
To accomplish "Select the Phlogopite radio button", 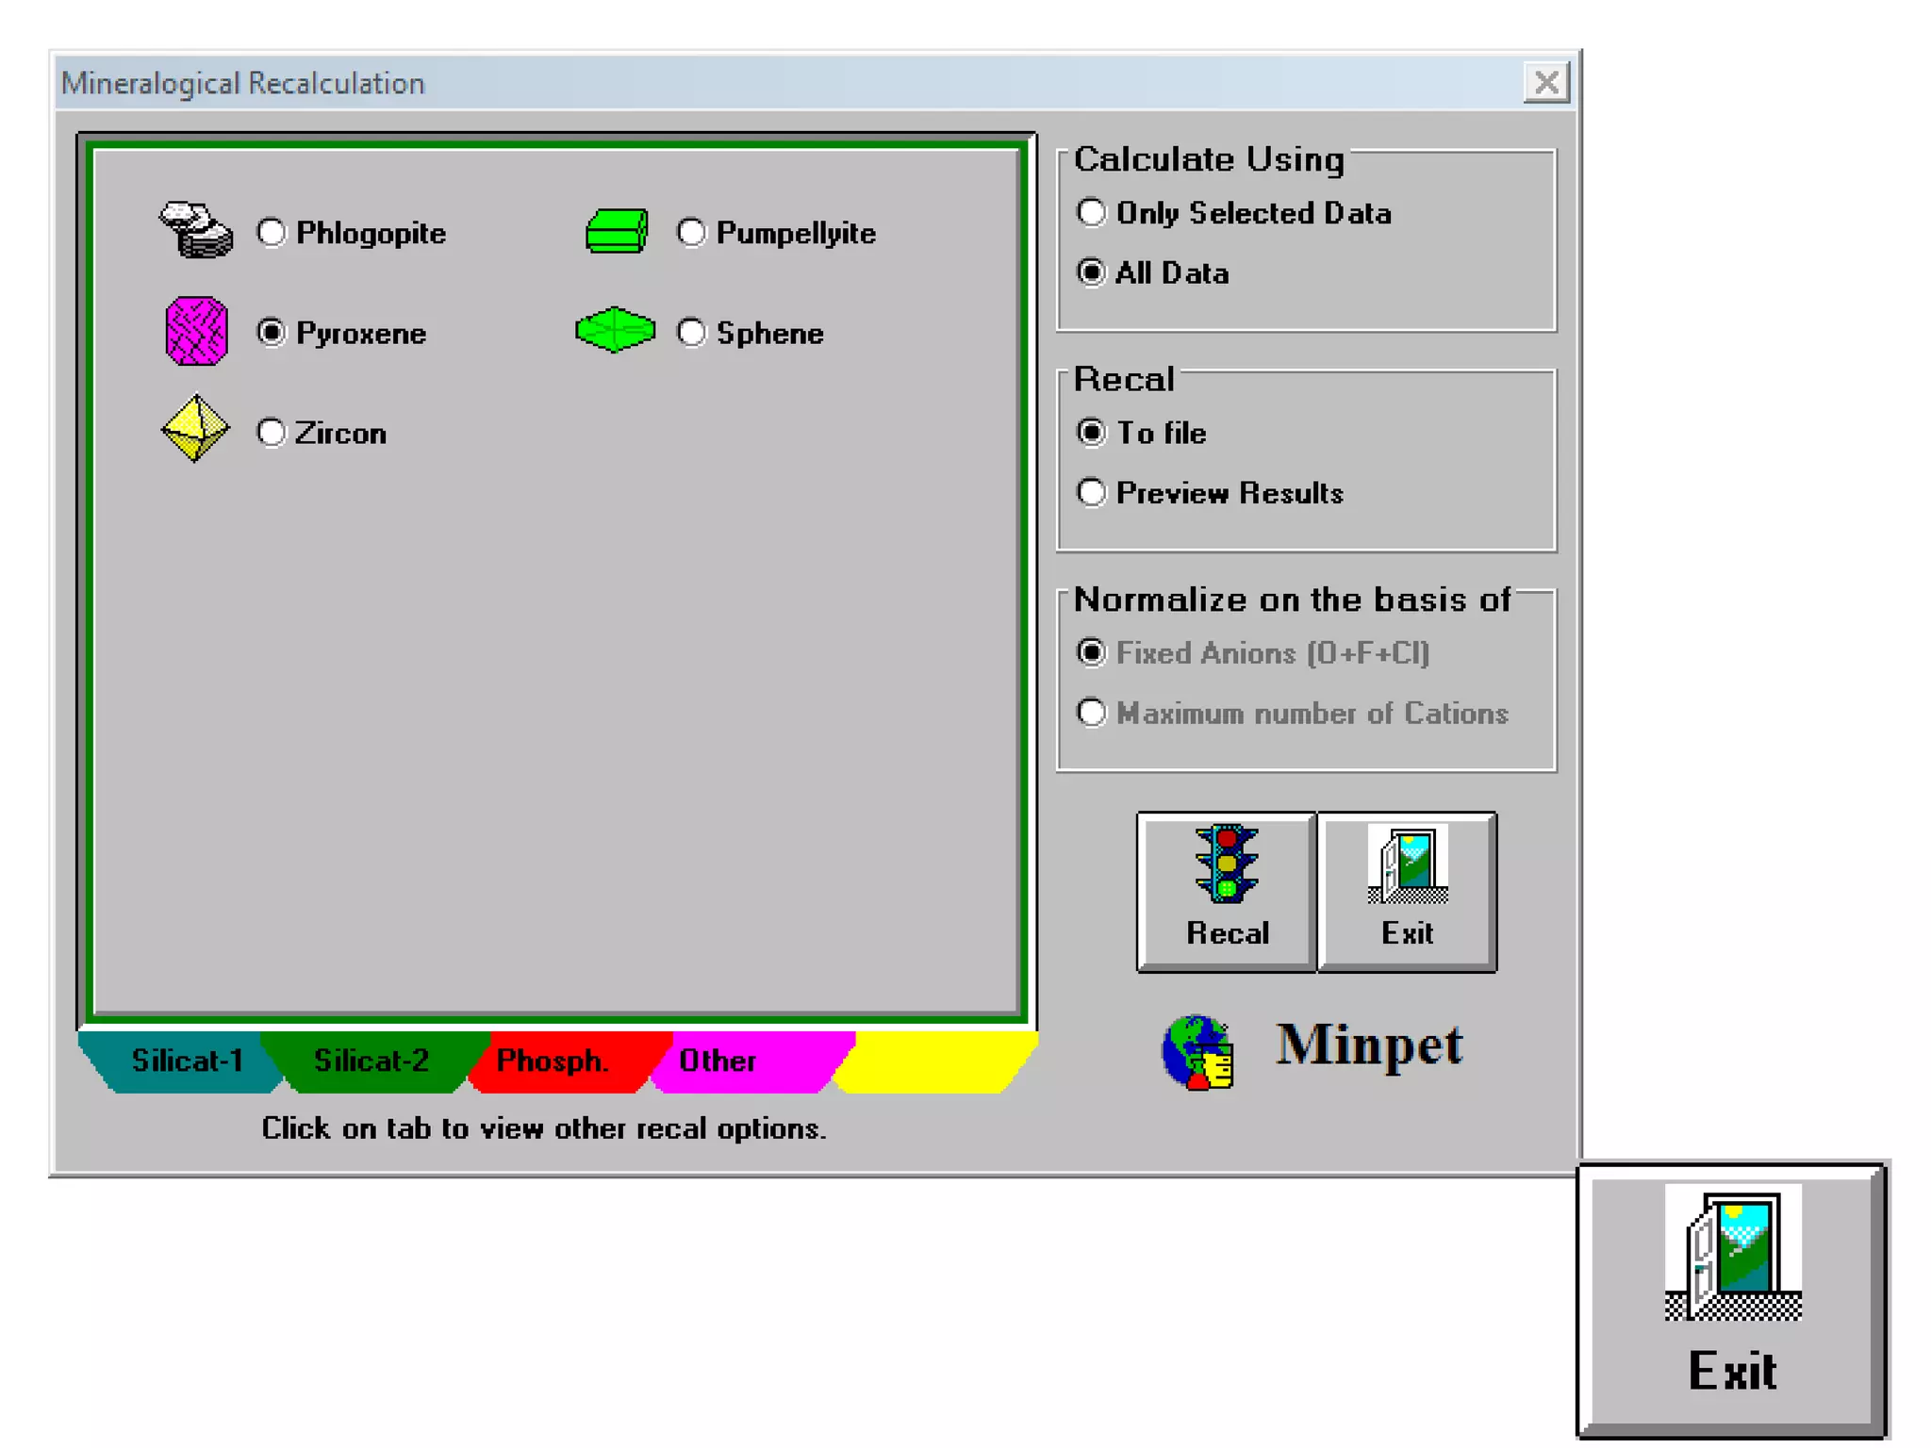I will [x=272, y=233].
